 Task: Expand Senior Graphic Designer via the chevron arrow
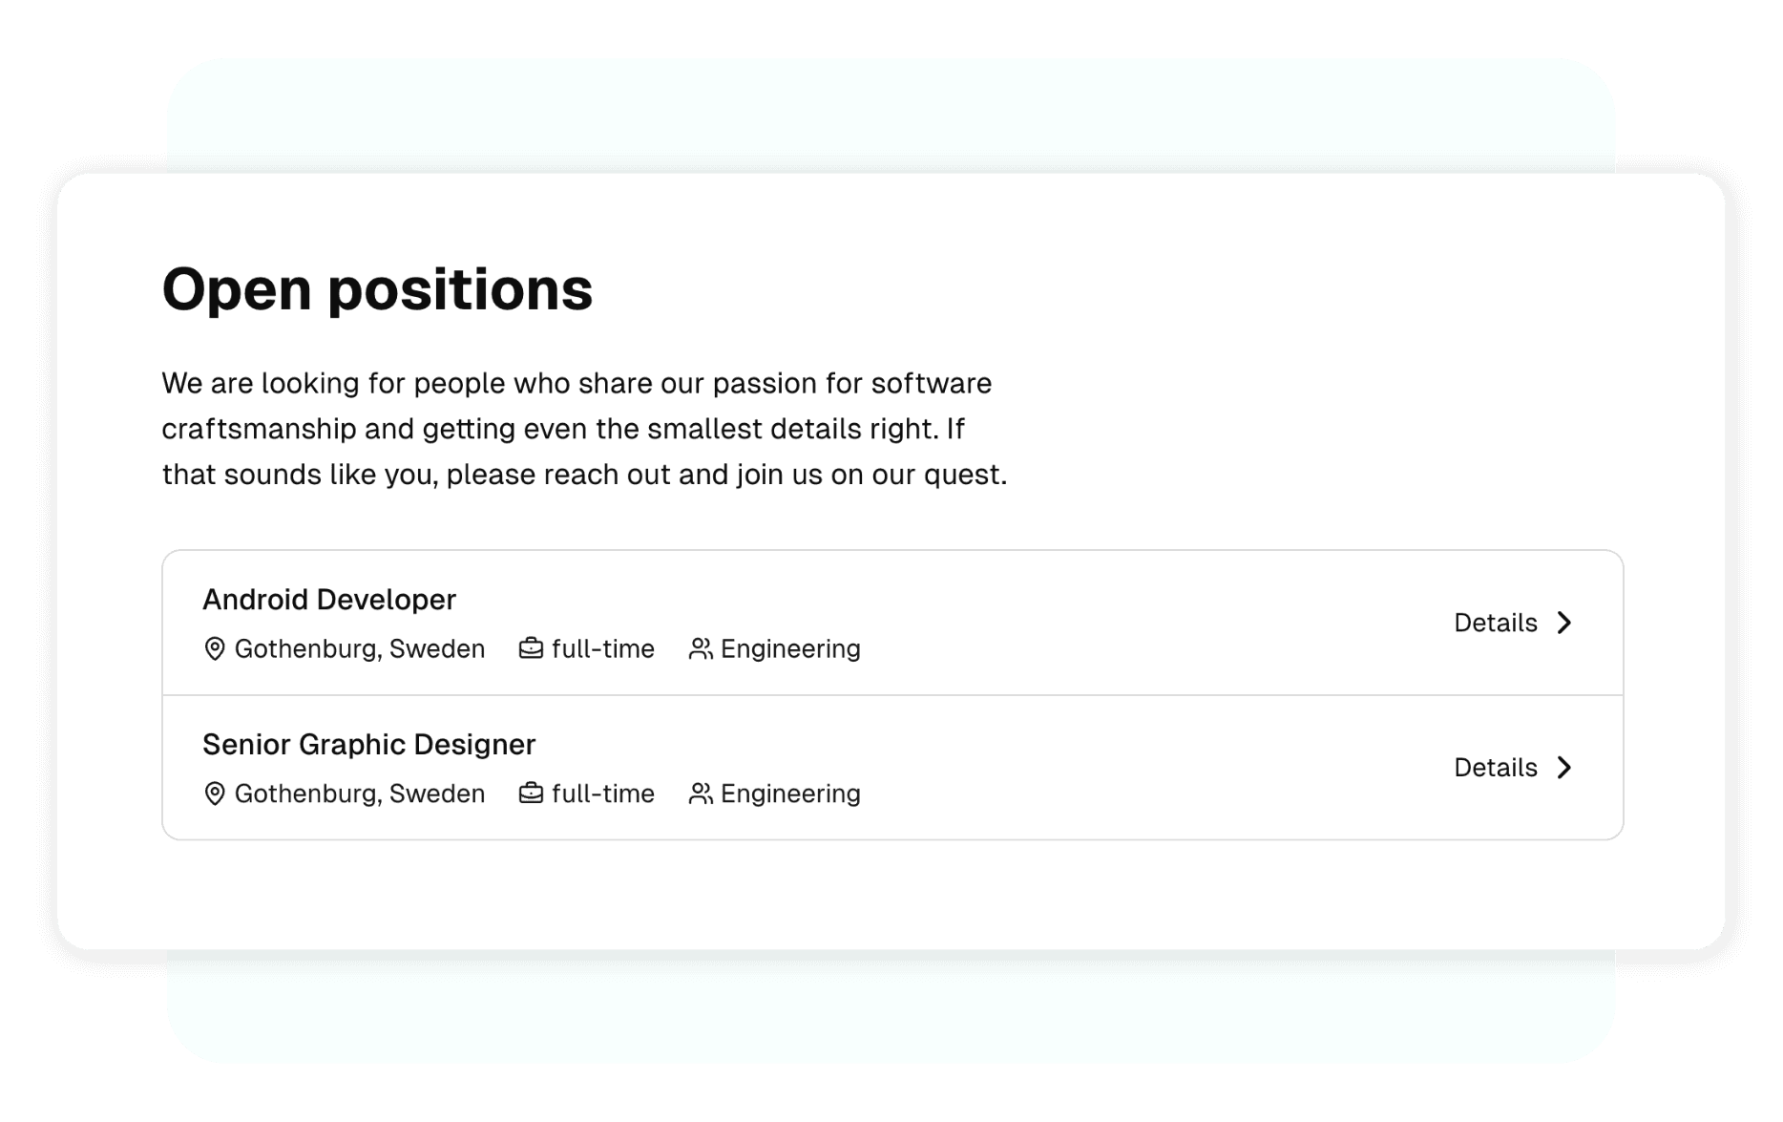coord(1563,768)
